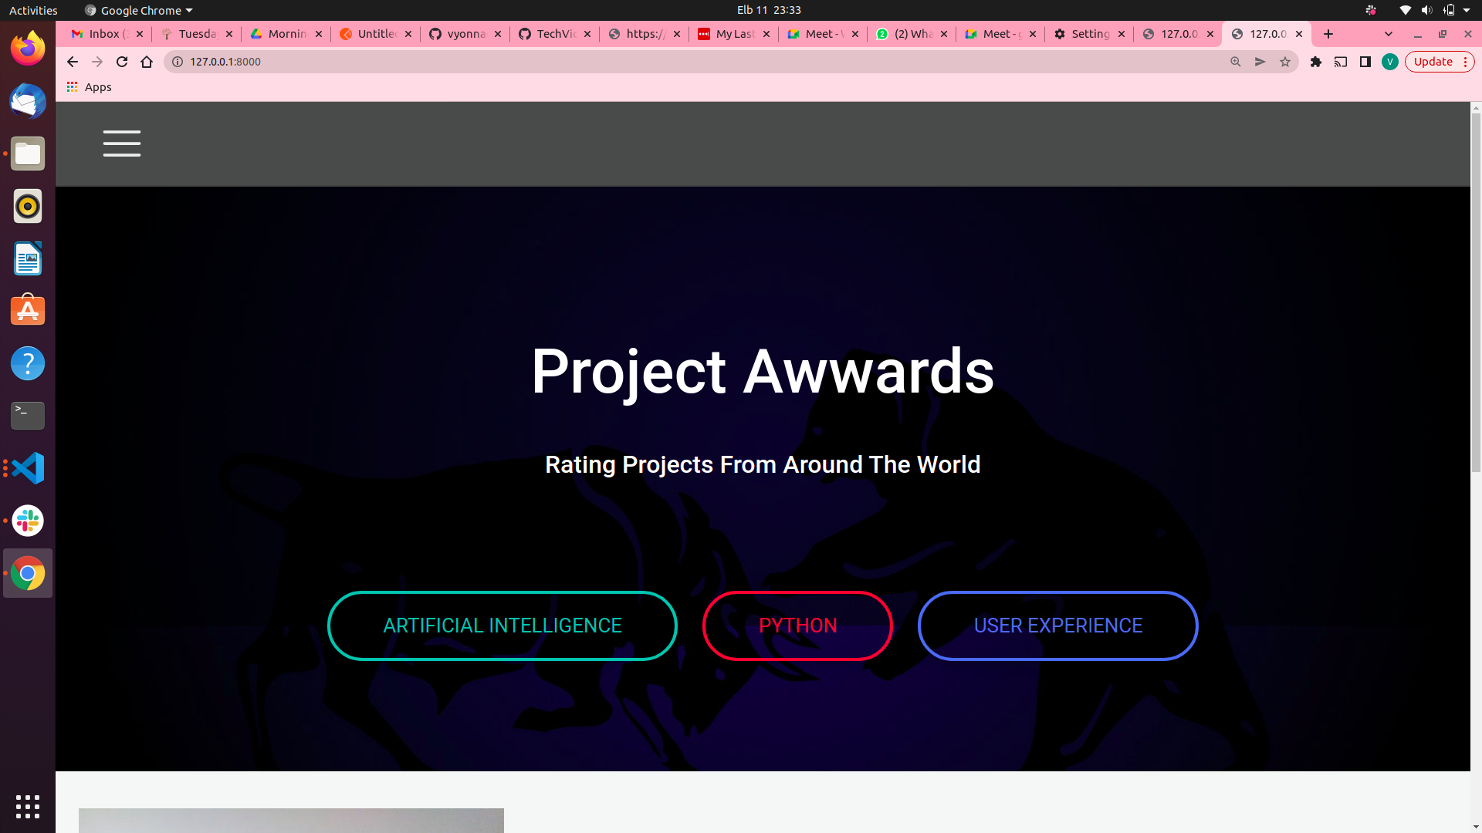This screenshot has width=1482, height=833.
Task: Open Visual Studio Code from the dock
Action: coord(28,468)
